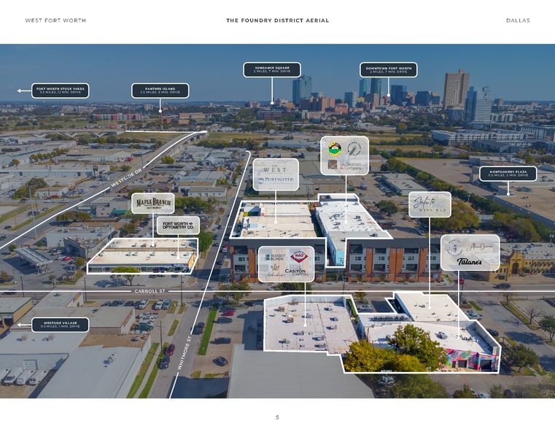Click the pin dot below Downtown Fort Worth label
The height and width of the screenshot is (429, 555).
(388, 96)
